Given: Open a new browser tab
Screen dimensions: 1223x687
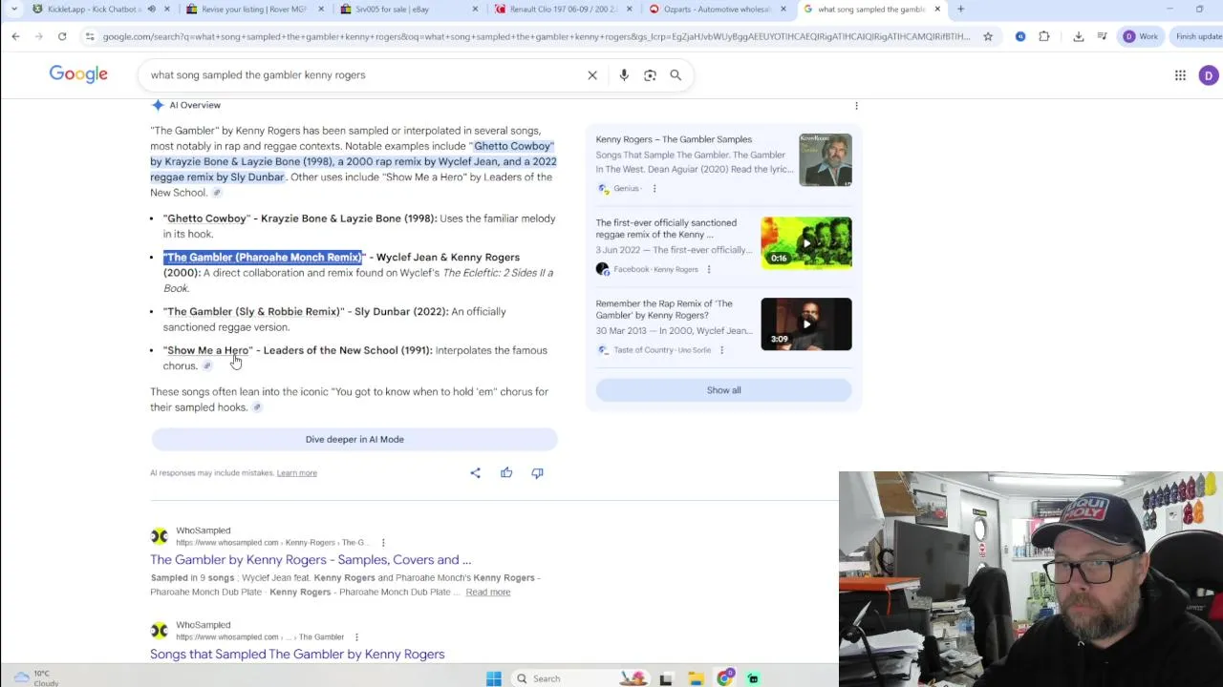Looking at the screenshot, I should [960, 10].
